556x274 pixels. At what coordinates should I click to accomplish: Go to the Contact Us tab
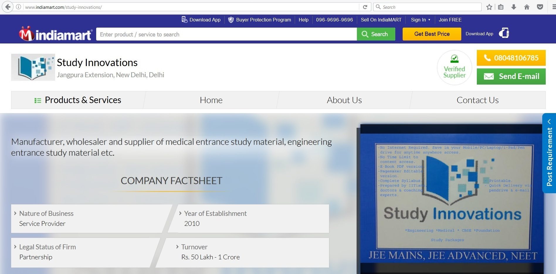coord(478,100)
